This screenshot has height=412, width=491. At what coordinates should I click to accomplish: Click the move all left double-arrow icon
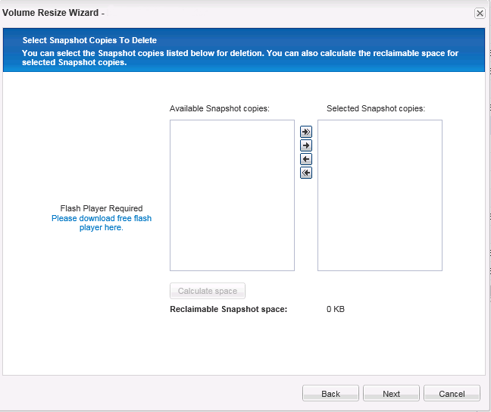click(306, 173)
